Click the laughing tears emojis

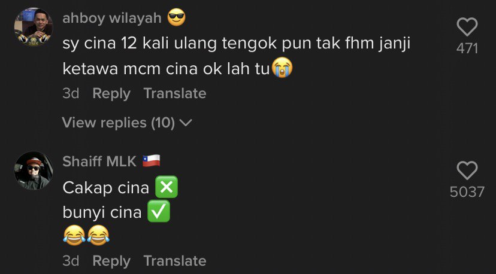point(86,236)
